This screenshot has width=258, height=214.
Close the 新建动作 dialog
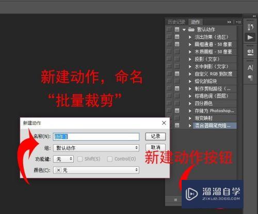[x=164, y=123]
